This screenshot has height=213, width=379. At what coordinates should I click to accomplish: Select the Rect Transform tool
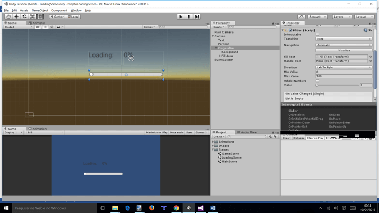pos(40,17)
